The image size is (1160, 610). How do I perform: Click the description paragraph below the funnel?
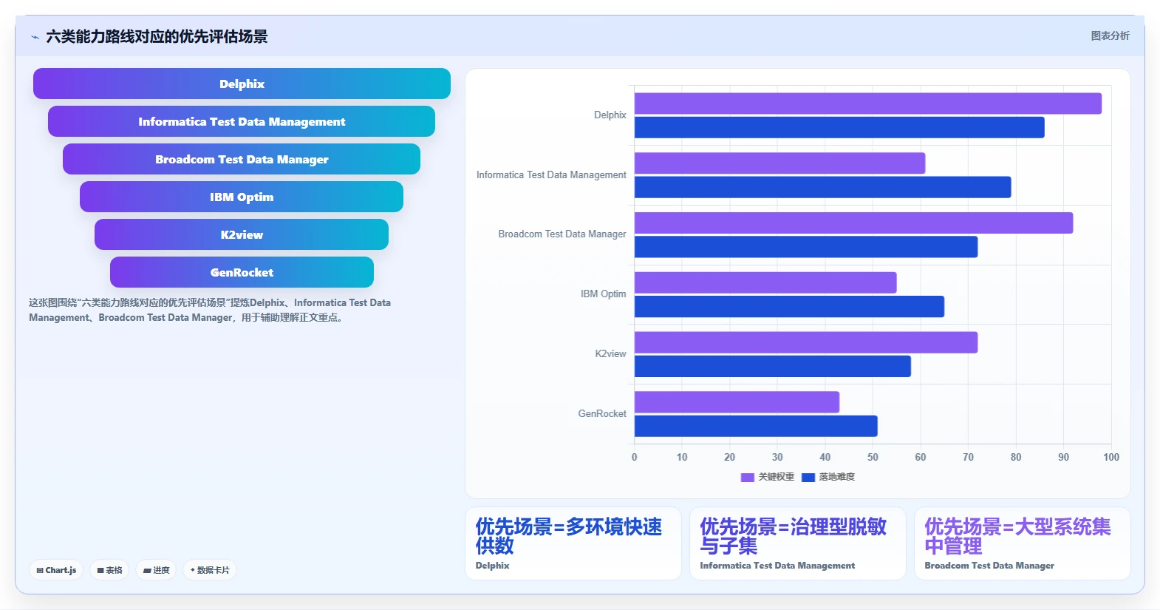(x=210, y=310)
